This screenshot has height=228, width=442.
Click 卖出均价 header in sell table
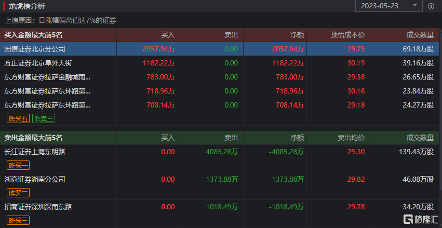(351, 138)
